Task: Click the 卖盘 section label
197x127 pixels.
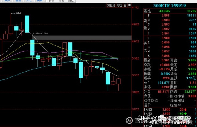Action: [x=145, y=25]
